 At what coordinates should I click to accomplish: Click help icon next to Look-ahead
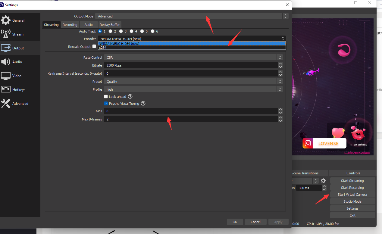click(x=130, y=97)
